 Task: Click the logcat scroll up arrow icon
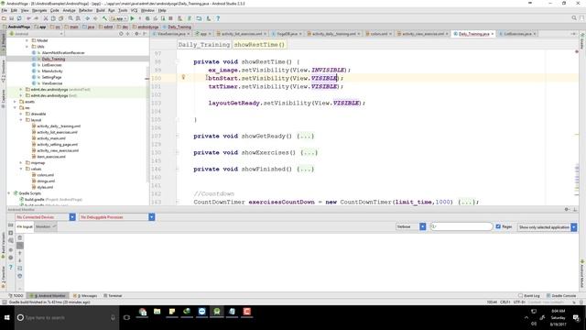tap(20, 253)
